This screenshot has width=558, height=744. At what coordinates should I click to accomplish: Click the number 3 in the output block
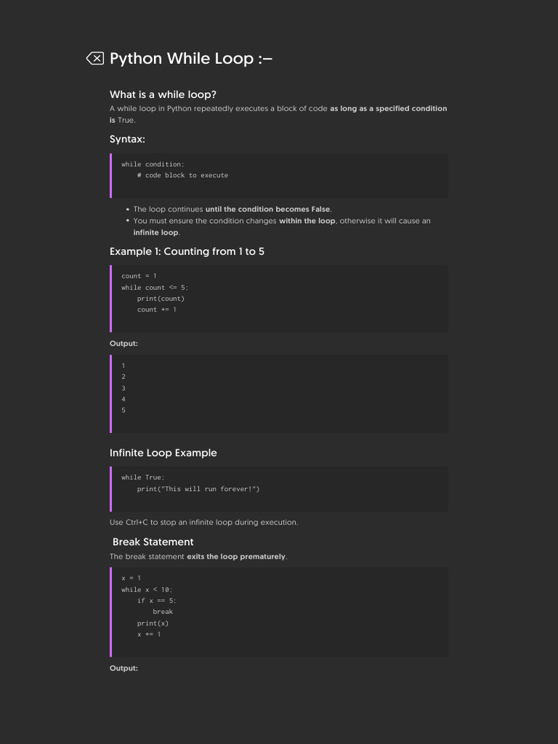pos(124,388)
